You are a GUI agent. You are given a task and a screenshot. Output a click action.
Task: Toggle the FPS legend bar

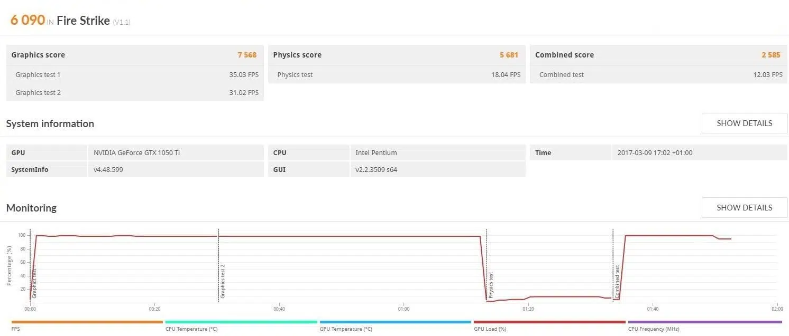87,322
